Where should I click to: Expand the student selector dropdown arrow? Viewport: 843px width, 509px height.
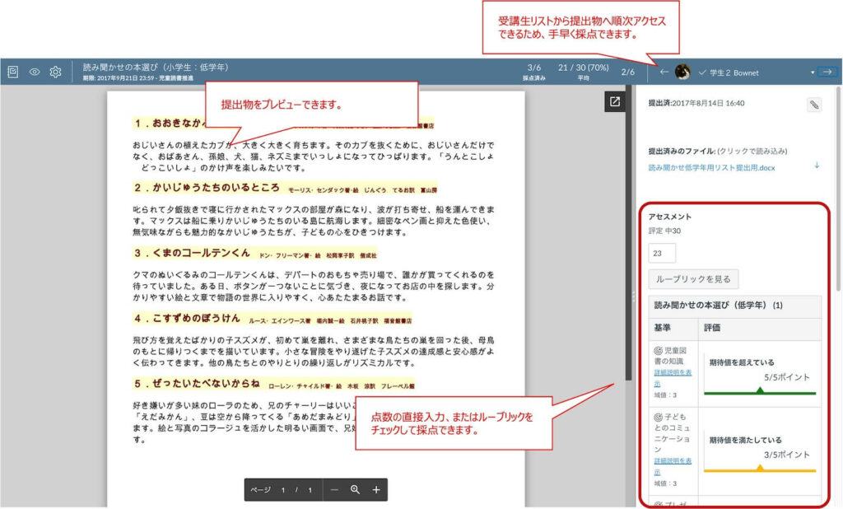tap(813, 72)
